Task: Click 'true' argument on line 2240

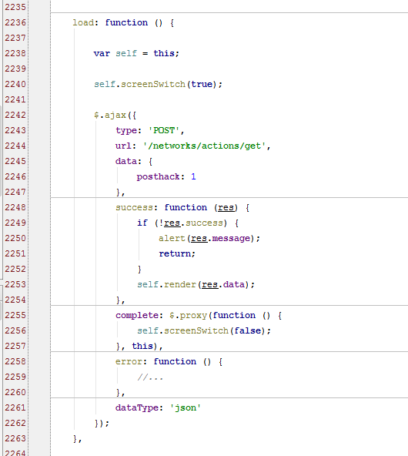Action: coord(202,84)
